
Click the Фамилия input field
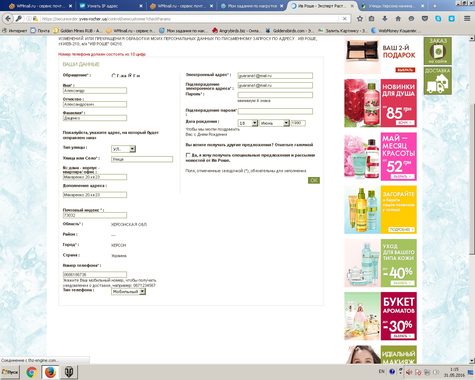(x=95, y=118)
